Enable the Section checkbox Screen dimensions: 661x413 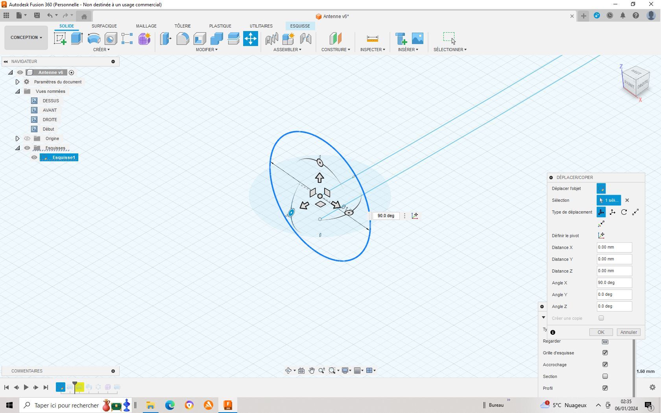pyautogui.click(x=605, y=376)
